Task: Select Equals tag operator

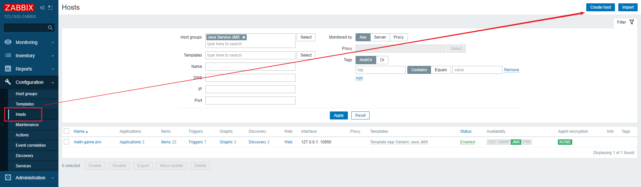Action: 441,70
